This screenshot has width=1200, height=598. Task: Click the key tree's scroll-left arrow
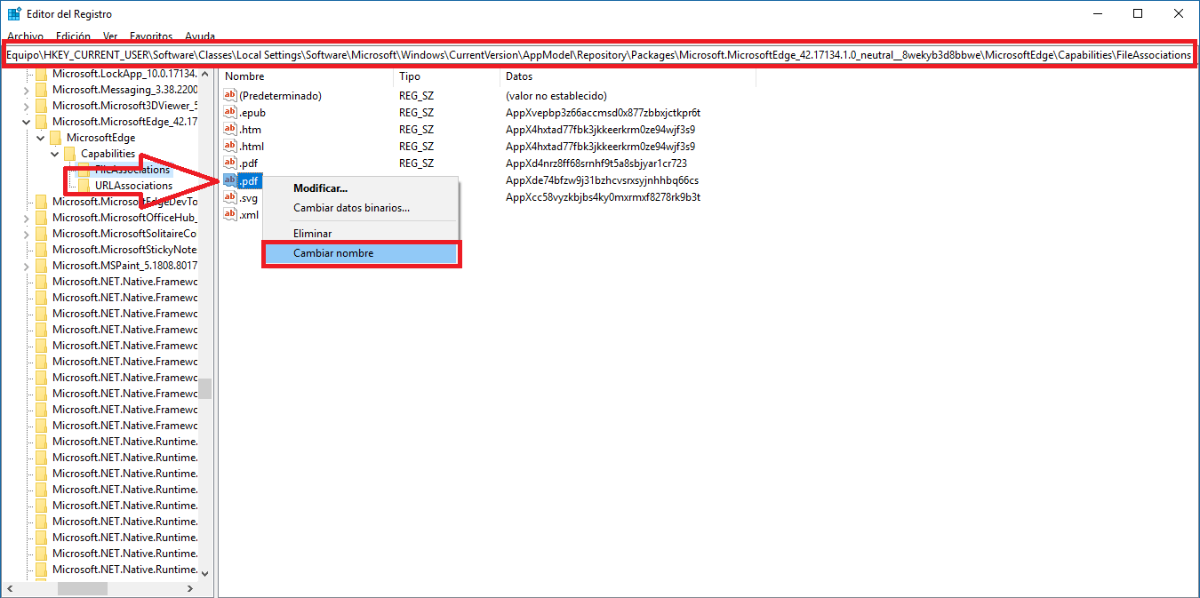pos(11,588)
